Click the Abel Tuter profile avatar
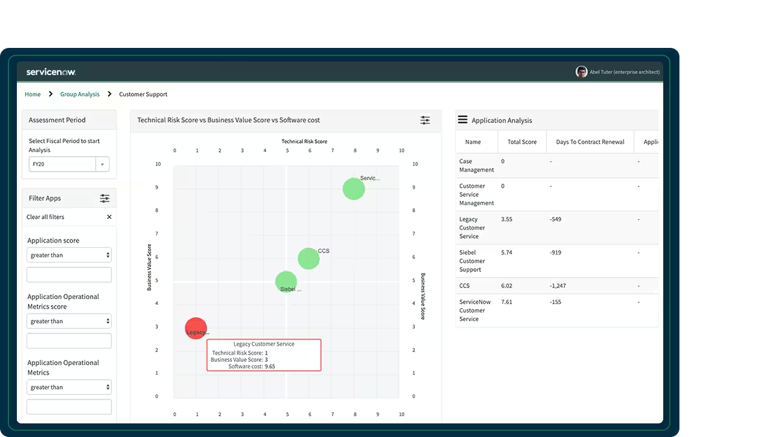Screen dimensions: 778x437 [x=582, y=71]
